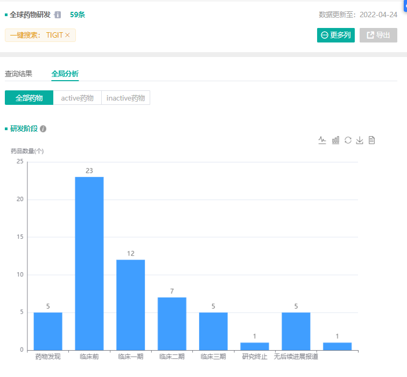Download chart as image icon
This screenshot has height=377, width=407.
[x=360, y=140]
